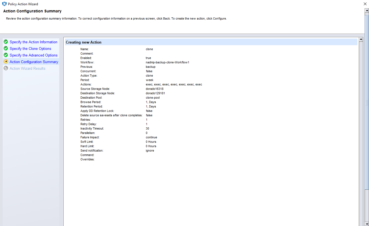Click the Overrides label
This screenshot has height=226, width=369.
pos(87,159)
